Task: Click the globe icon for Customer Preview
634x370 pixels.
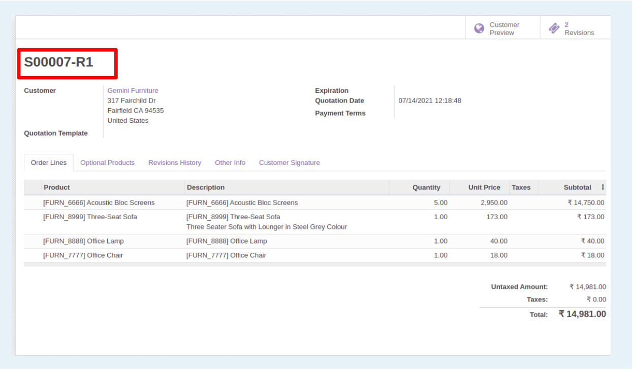Action: (x=479, y=28)
